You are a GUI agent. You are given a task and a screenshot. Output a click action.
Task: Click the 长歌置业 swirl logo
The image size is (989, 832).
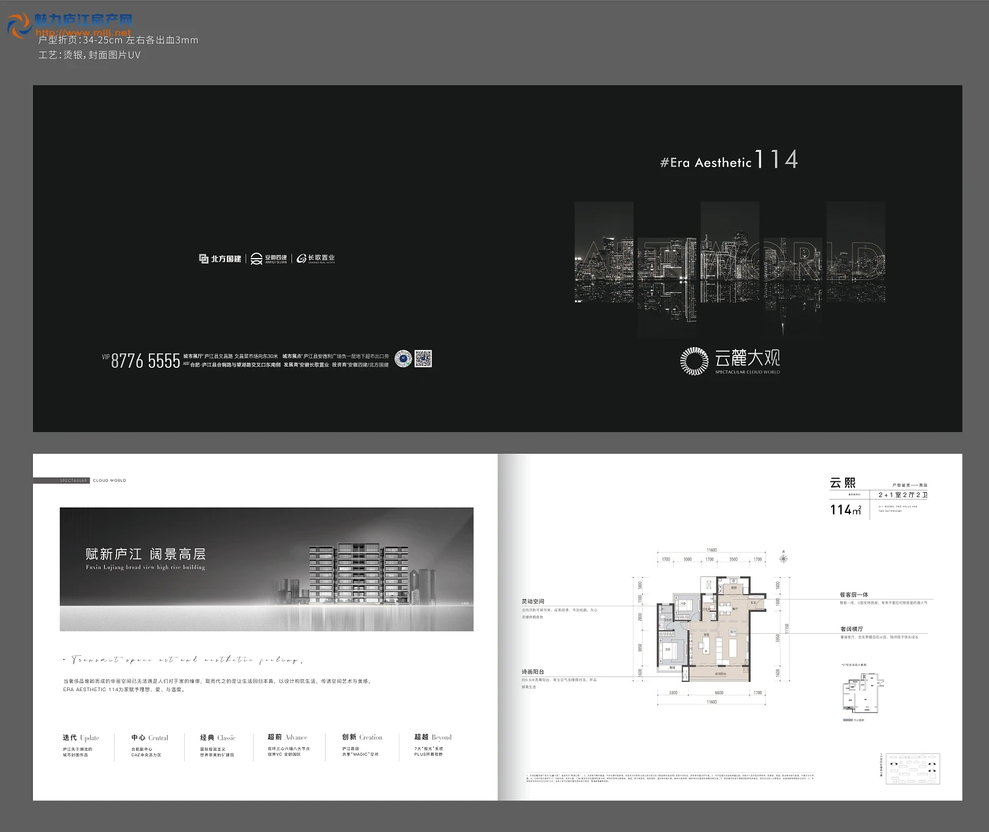301,259
